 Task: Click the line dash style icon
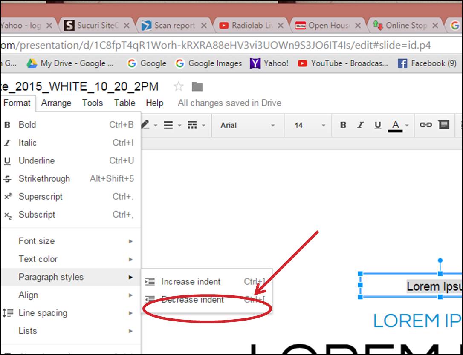(x=192, y=125)
